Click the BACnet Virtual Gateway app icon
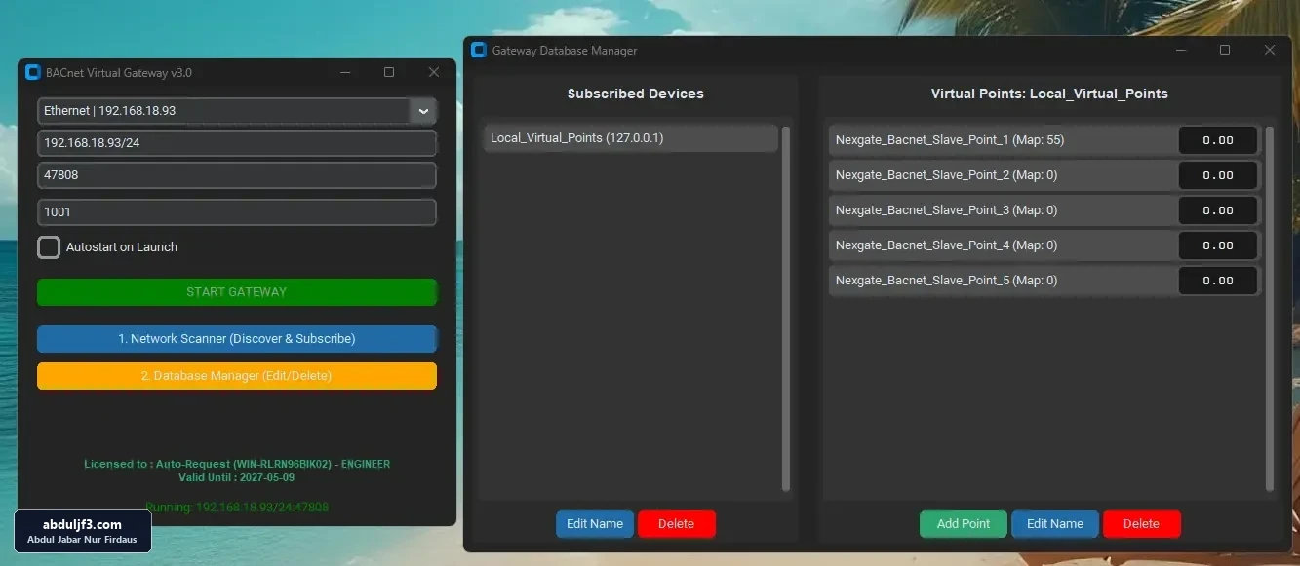Screen dimensions: 1300x566 click(x=32, y=73)
